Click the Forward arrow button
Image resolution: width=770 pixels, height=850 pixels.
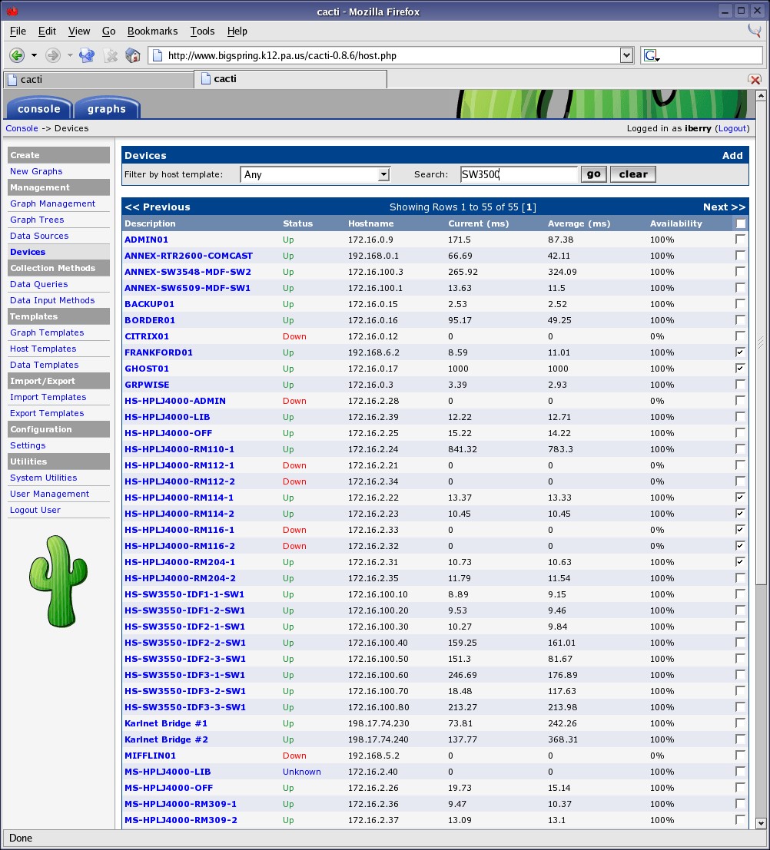click(52, 55)
